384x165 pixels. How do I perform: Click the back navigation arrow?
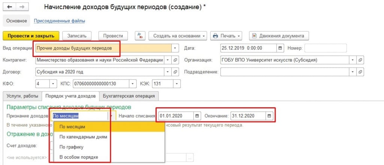tap(9, 7)
